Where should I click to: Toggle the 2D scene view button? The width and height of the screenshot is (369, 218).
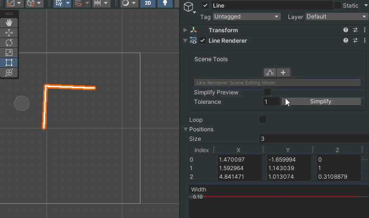coord(148,3)
